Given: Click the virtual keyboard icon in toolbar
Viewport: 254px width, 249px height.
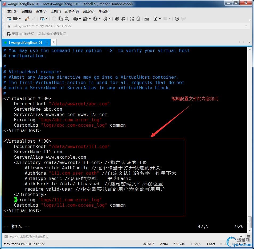Looking at the screenshot, I should pos(146,19).
